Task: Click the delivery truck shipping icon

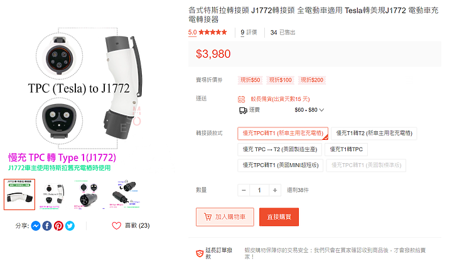Action: (x=243, y=110)
